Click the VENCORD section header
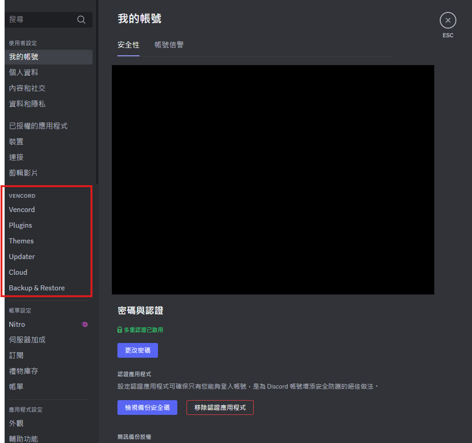This screenshot has height=443, width=472. tap(22, 196)
